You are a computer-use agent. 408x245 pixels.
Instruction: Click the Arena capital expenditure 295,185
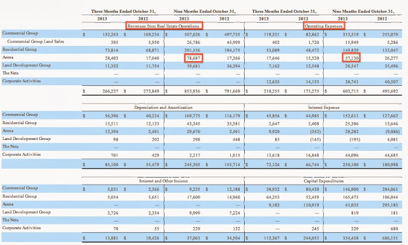(390, 205)
